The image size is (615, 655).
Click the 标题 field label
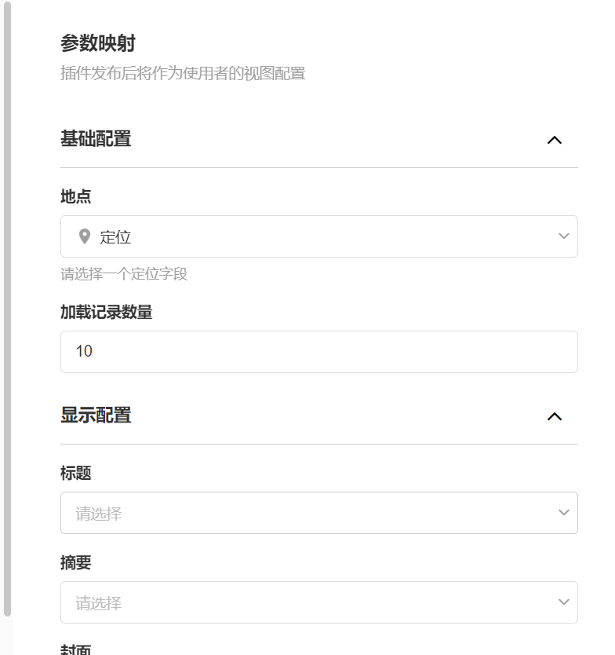point(76,473)
